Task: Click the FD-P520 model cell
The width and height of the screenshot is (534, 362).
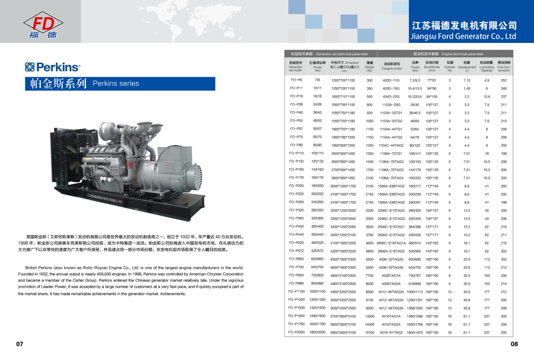Action: tap(296, 243)
